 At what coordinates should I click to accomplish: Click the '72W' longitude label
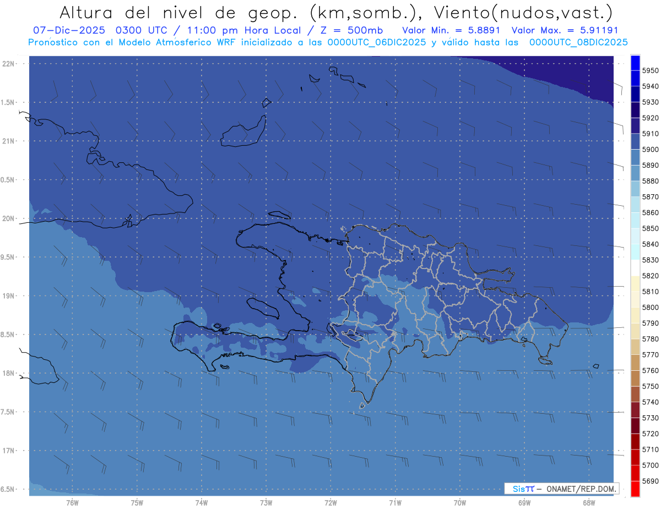(330, 503)
